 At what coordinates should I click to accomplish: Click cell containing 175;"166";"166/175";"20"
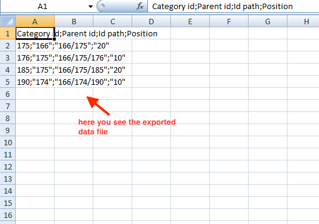[35, 45]
